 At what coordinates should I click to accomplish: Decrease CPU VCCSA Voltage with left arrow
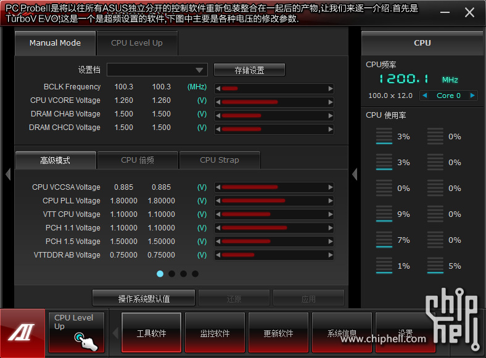tap(218, 187)
